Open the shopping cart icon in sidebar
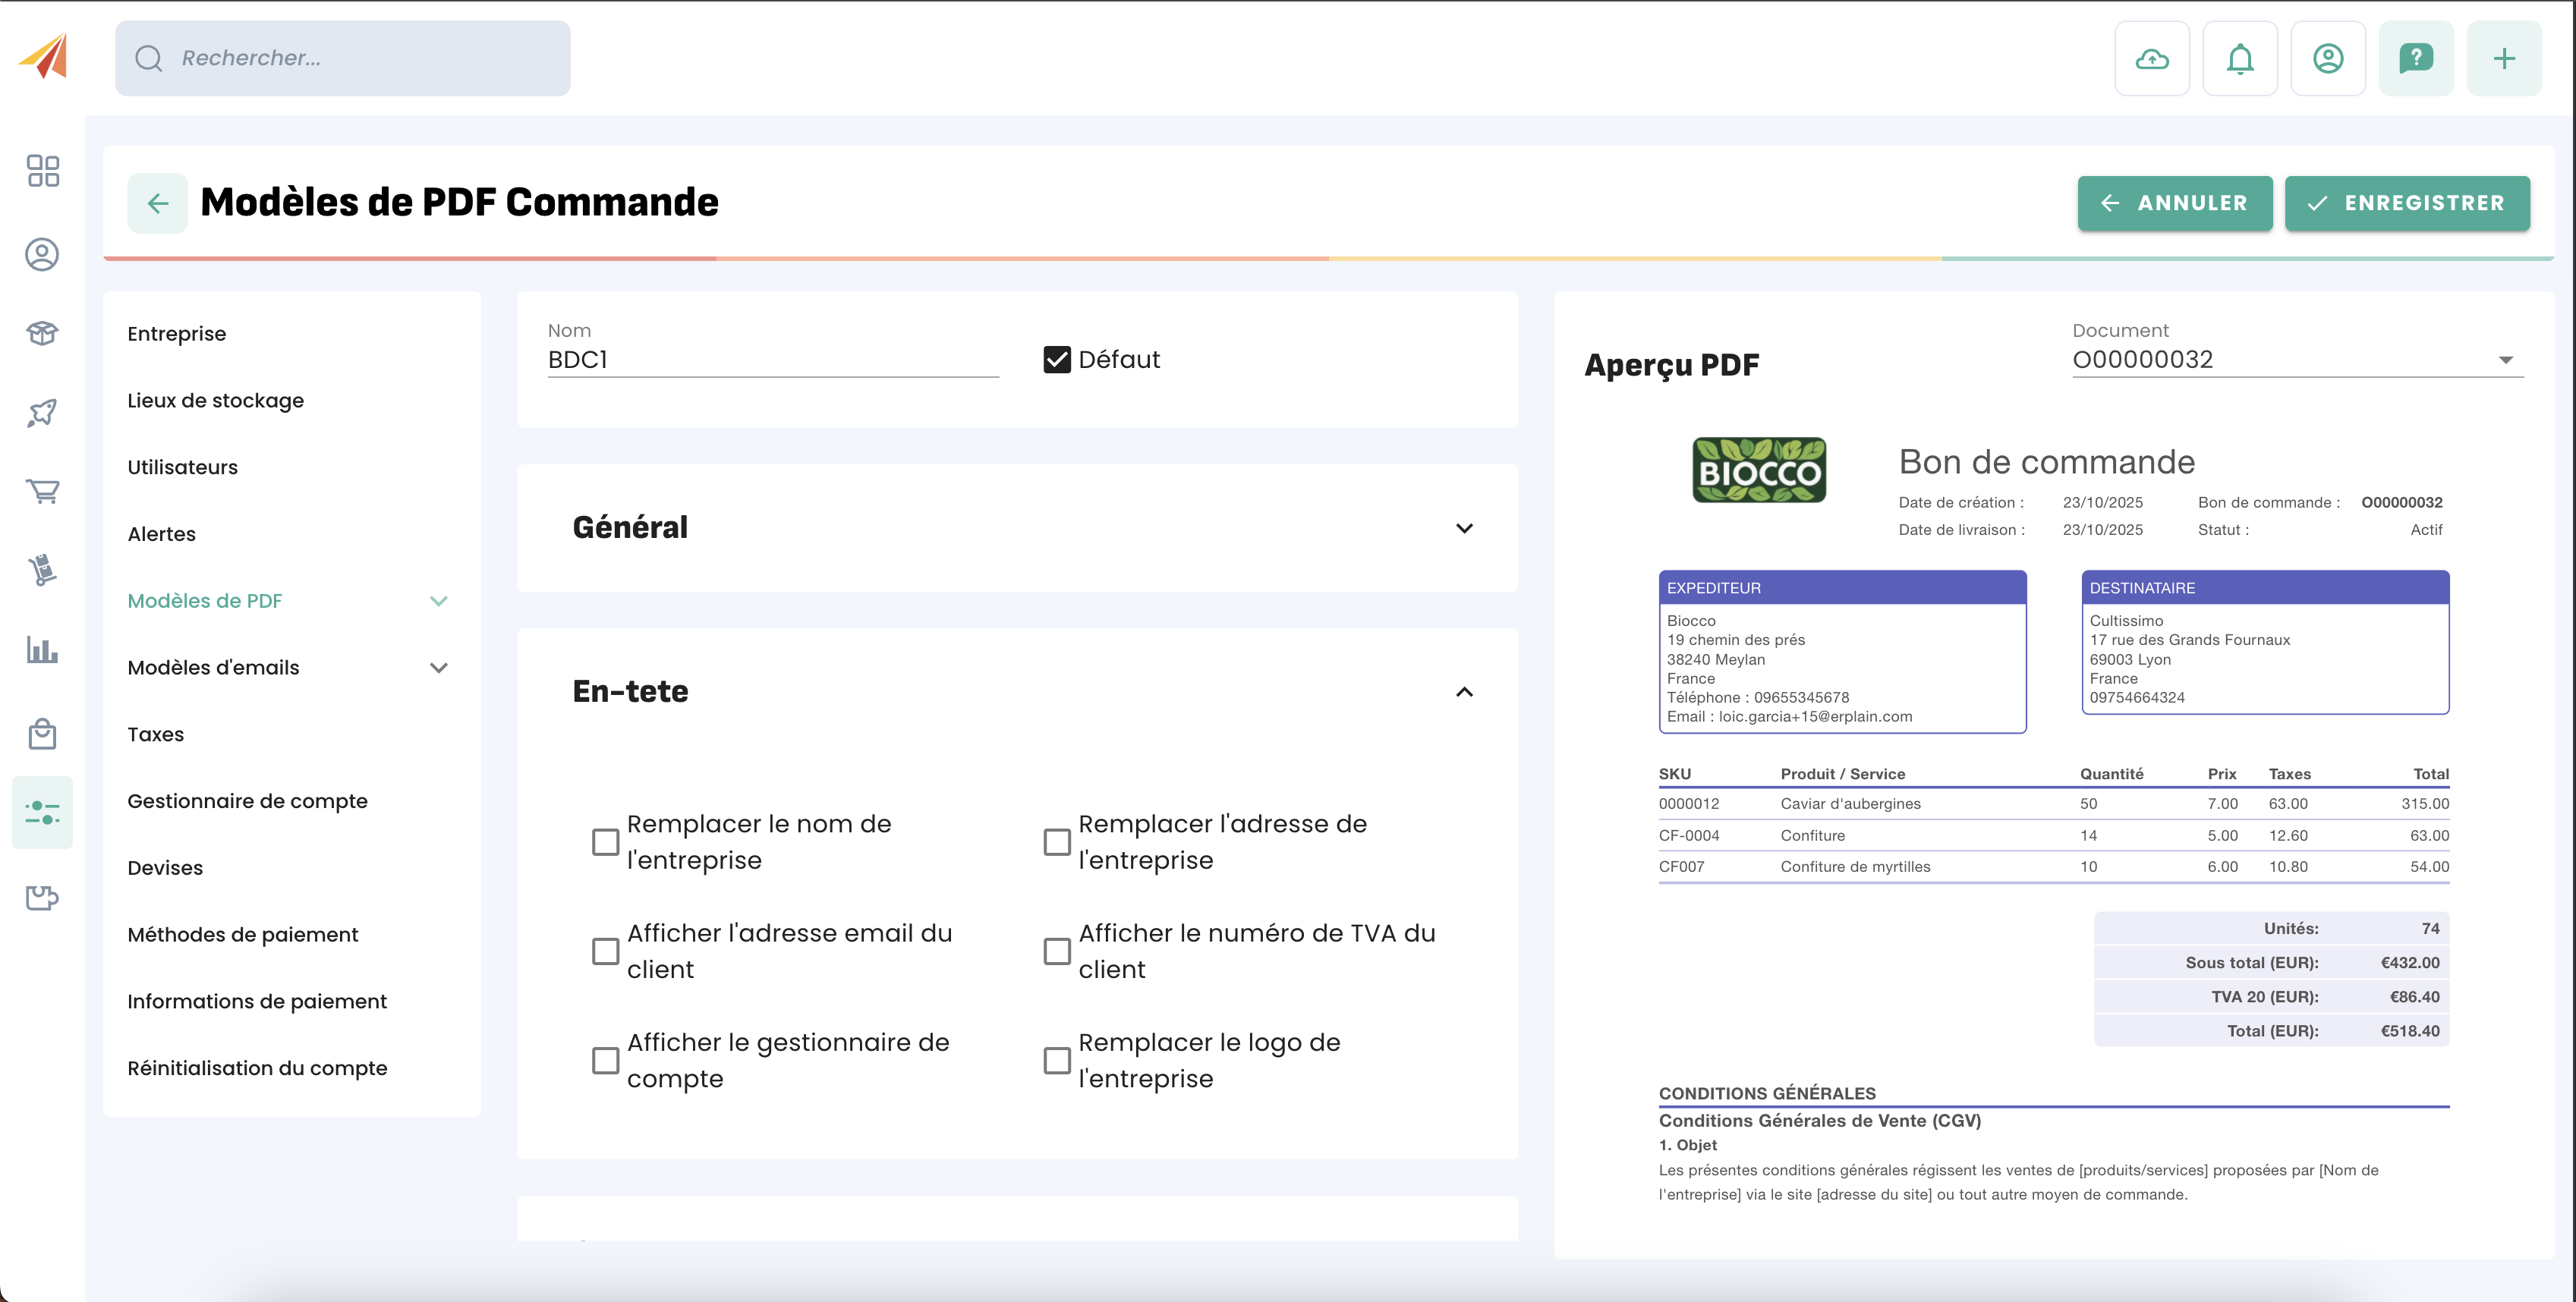The height and width of the screenshot is (1302, 2576). 43,491
